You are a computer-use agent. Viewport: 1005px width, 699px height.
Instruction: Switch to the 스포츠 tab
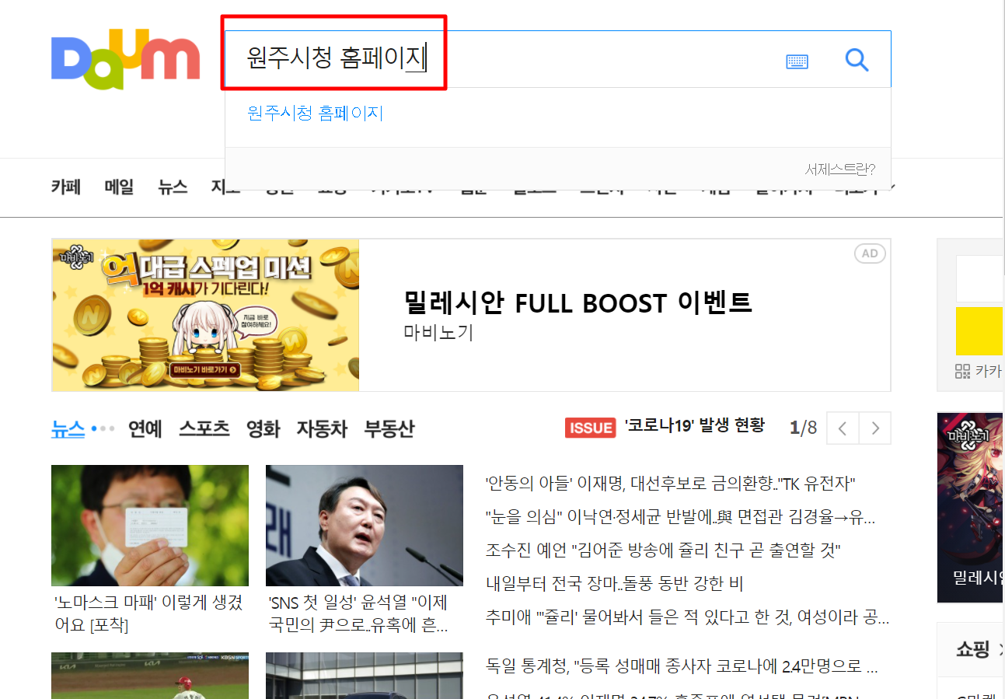[204, 428]
